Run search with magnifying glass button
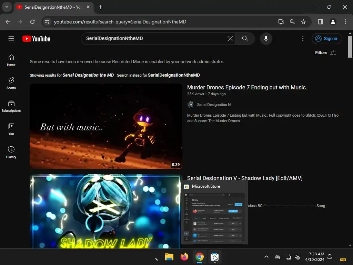353x265 pixels. [245, 39]
